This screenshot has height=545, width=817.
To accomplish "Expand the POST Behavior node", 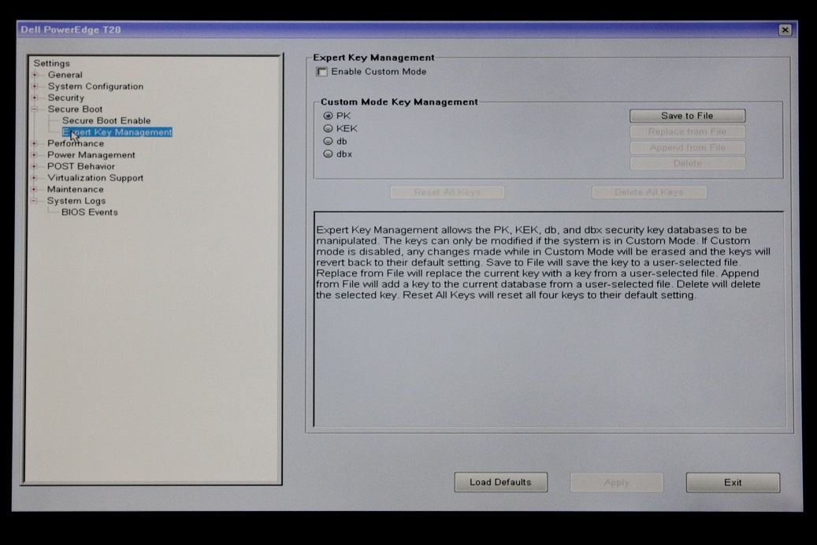I will coord(35,166).
